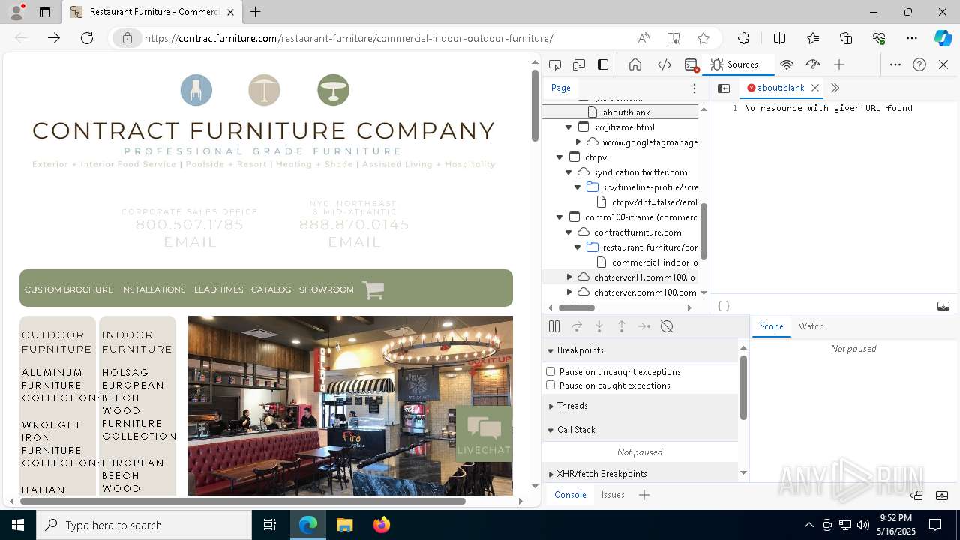Expand the Threads section
This screenshot has width=960, height=540.
point(550,406)
